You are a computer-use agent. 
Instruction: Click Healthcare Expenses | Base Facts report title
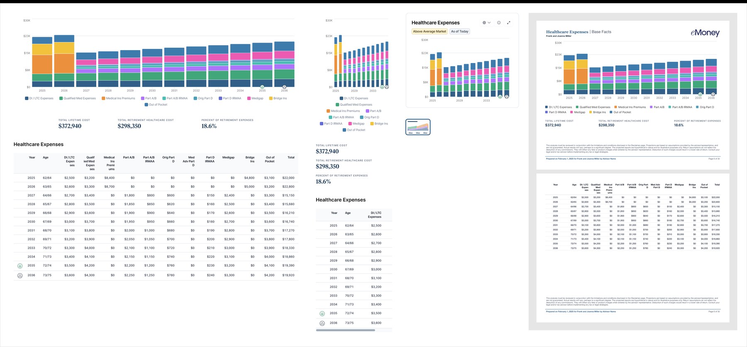[x=579, y=32]
